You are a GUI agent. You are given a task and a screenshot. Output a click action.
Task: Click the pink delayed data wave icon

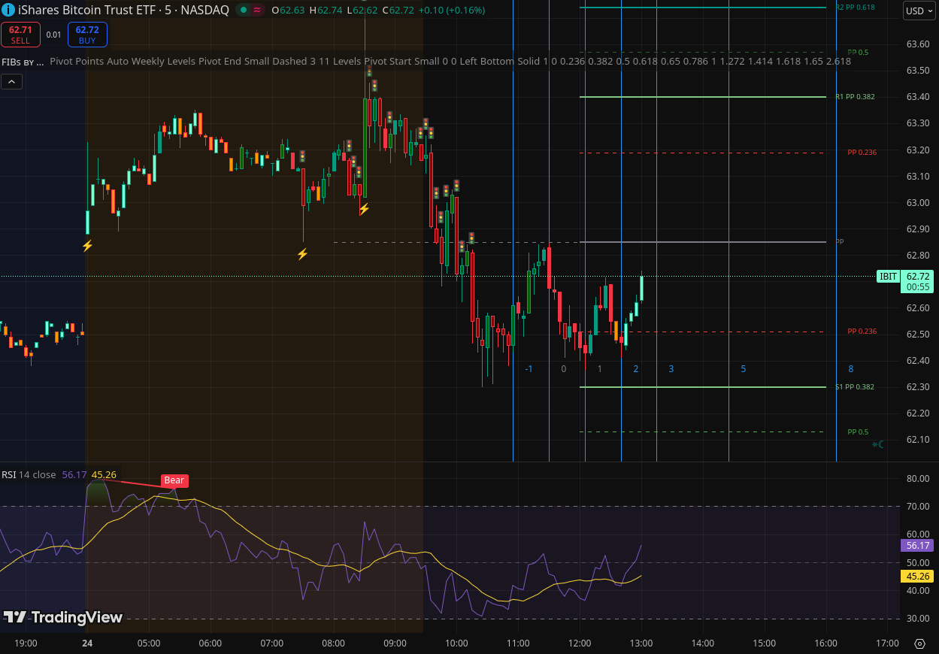[x=257, y=11]
